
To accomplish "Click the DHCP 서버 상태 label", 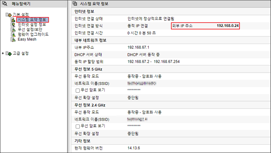I will [x=88, y=55].
